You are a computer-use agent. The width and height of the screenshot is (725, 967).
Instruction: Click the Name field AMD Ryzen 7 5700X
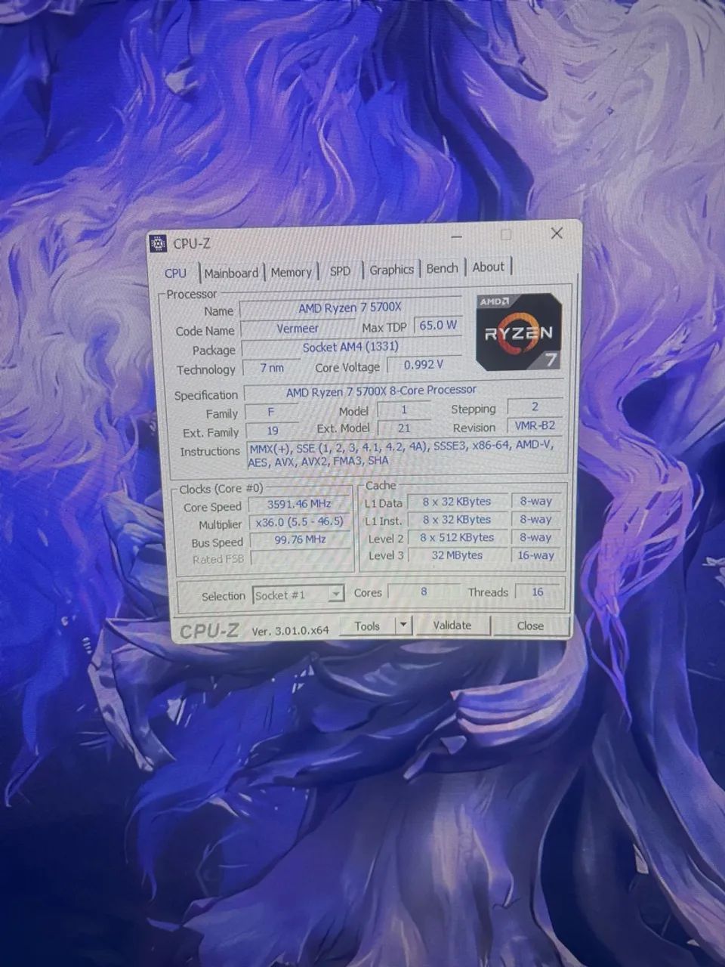pyautogui.click(x=350, y=307)
